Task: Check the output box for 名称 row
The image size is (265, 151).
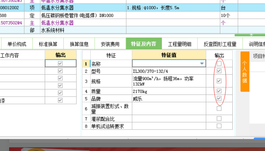Action: [x=219, y=64]
